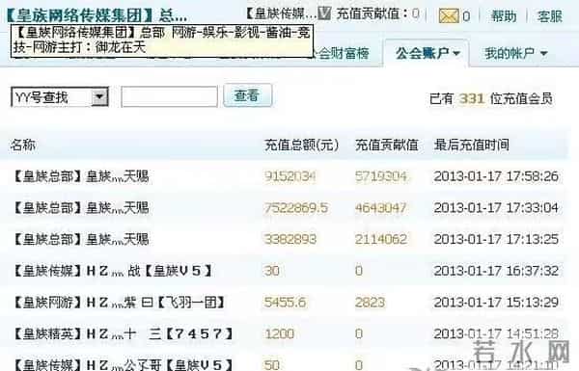Viewport: 579px width, 371px height.
Task: Sort by the 最后充值时间 column header
Action: 472,145
